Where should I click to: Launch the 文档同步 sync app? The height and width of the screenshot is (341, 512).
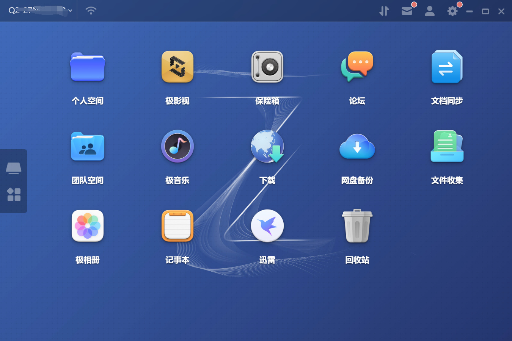tap(447, 67)
